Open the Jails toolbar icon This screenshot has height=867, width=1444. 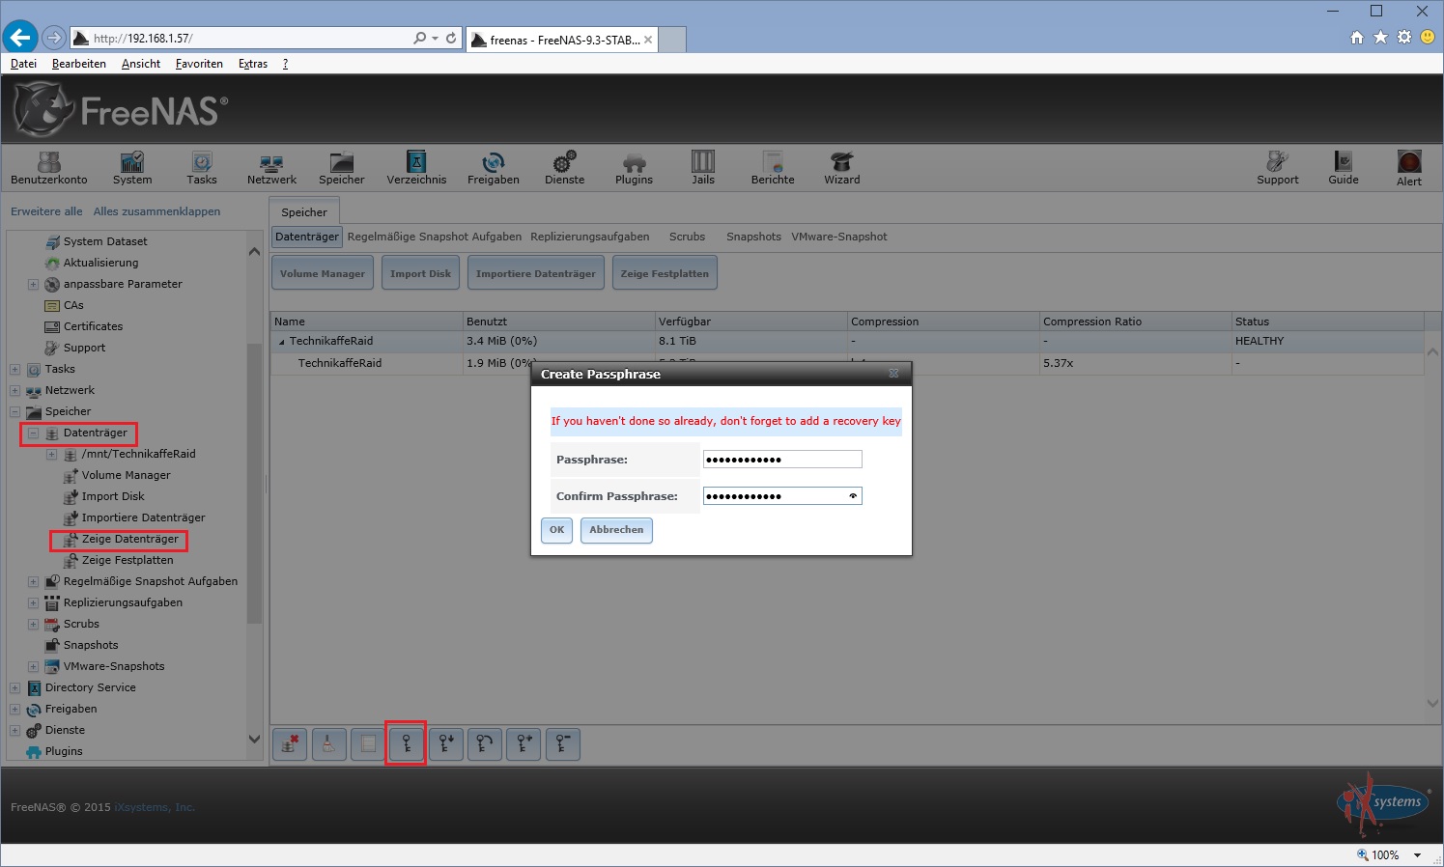pos(703,167)
